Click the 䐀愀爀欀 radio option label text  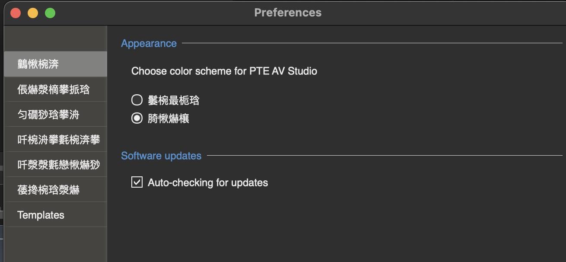[x=168, y=118]
